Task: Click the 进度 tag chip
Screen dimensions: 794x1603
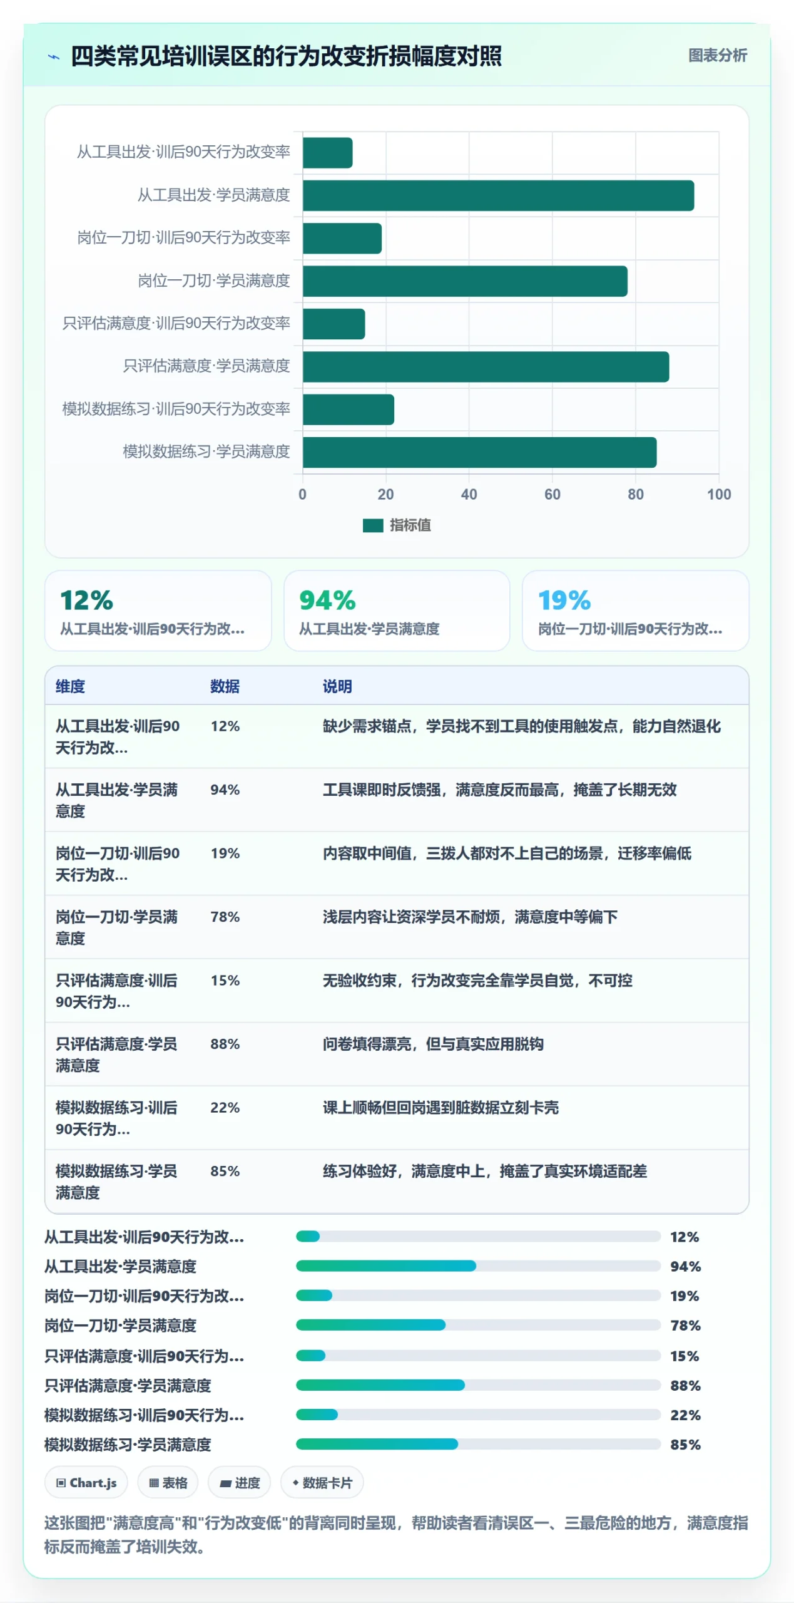Action: (x=239, y=1482)
